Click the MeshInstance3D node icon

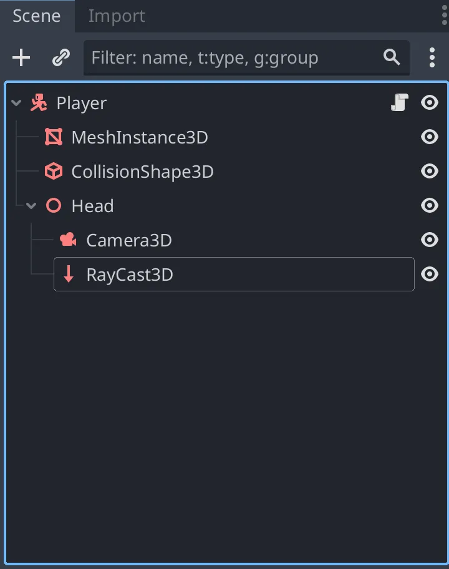click(54, 137)
